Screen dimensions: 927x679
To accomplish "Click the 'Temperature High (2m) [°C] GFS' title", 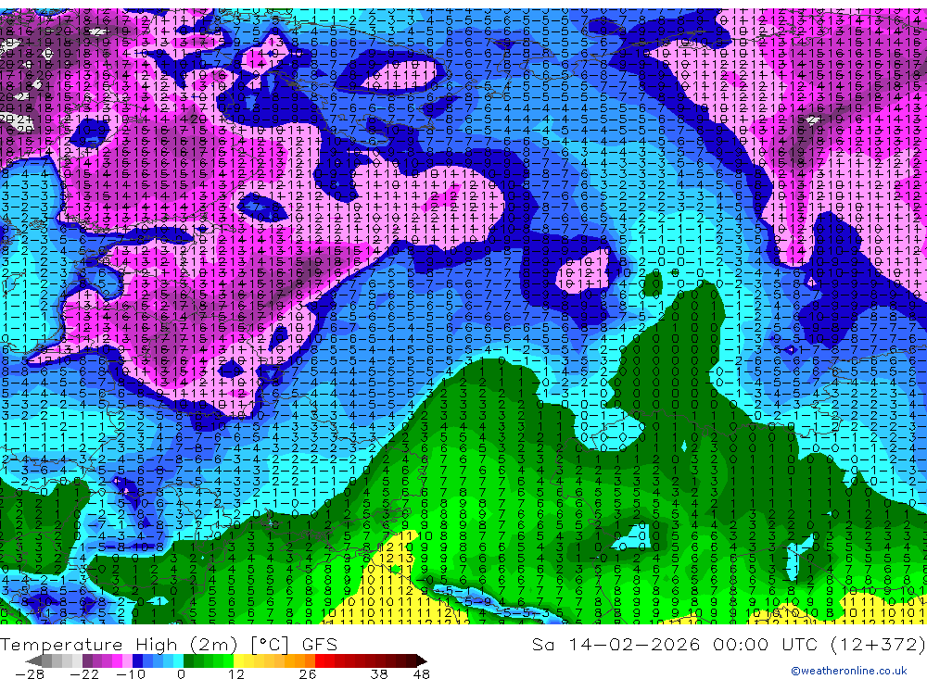I will coord(169,644).
